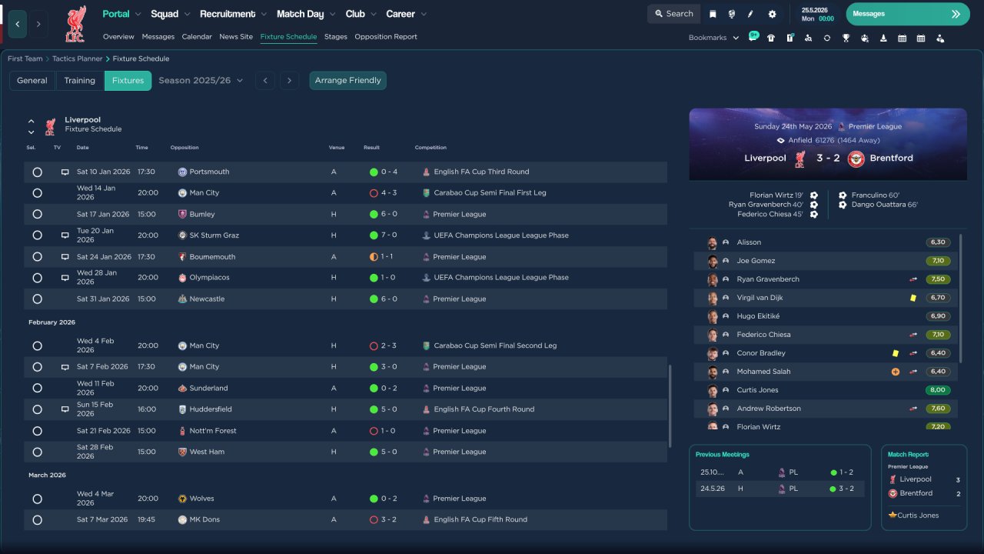
Task: Collapse the Liverpool fixture schedule with the up chevron
Action: (32, 121)
